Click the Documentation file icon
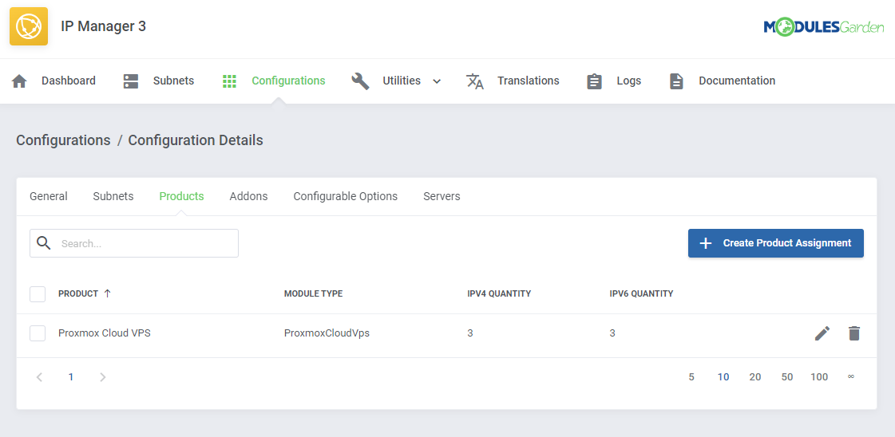895x437 pixels. [x=676, y=81]
